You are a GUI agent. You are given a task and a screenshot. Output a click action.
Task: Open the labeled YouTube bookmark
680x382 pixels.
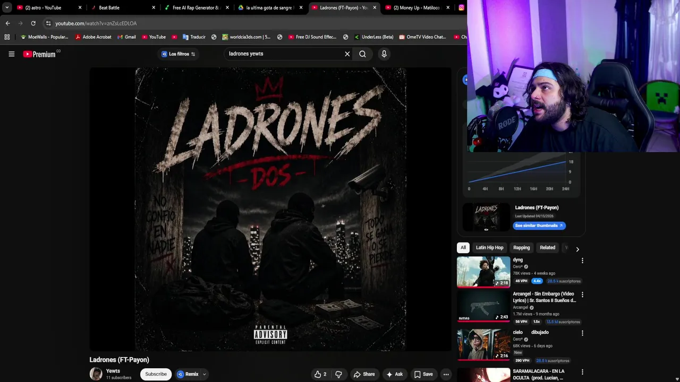(x=154, y=37)
